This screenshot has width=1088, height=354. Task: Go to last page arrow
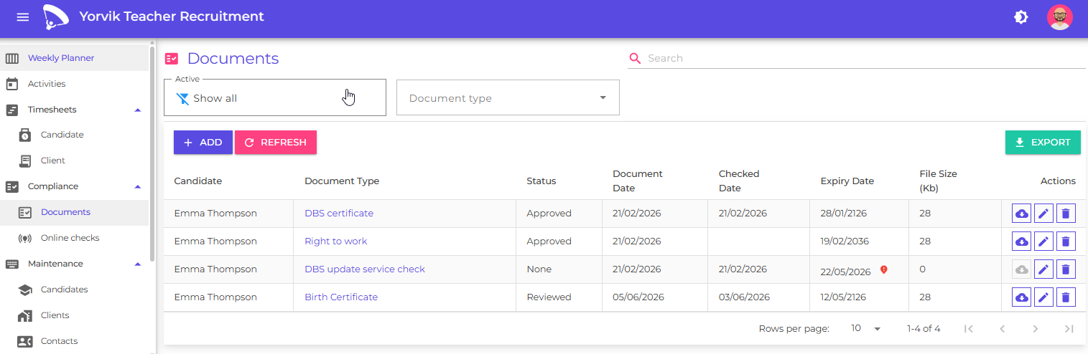[x=1069, y=329]
